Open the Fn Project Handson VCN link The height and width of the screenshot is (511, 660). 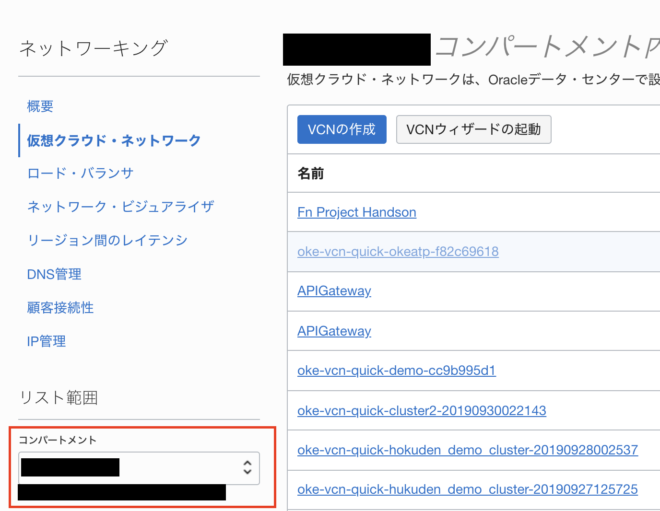click(356, 212)
